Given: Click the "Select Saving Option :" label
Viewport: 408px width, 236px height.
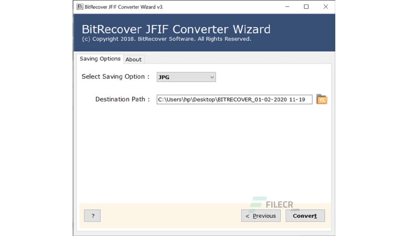Looking at the screenshot, I should (116, 77).
